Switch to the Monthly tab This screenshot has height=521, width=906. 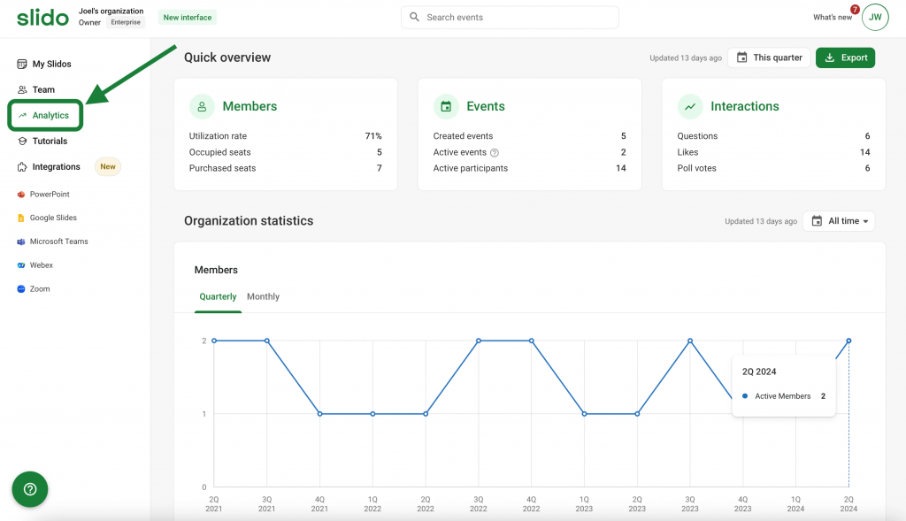click(263, 297)
